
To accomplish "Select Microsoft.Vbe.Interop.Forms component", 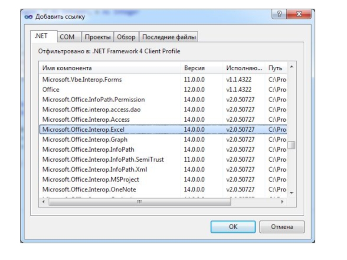I will 82,80.
